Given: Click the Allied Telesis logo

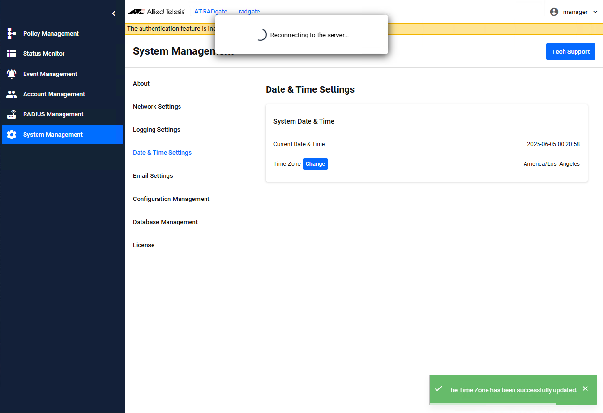Looking at the screenshot, I should tap(156, 12).
